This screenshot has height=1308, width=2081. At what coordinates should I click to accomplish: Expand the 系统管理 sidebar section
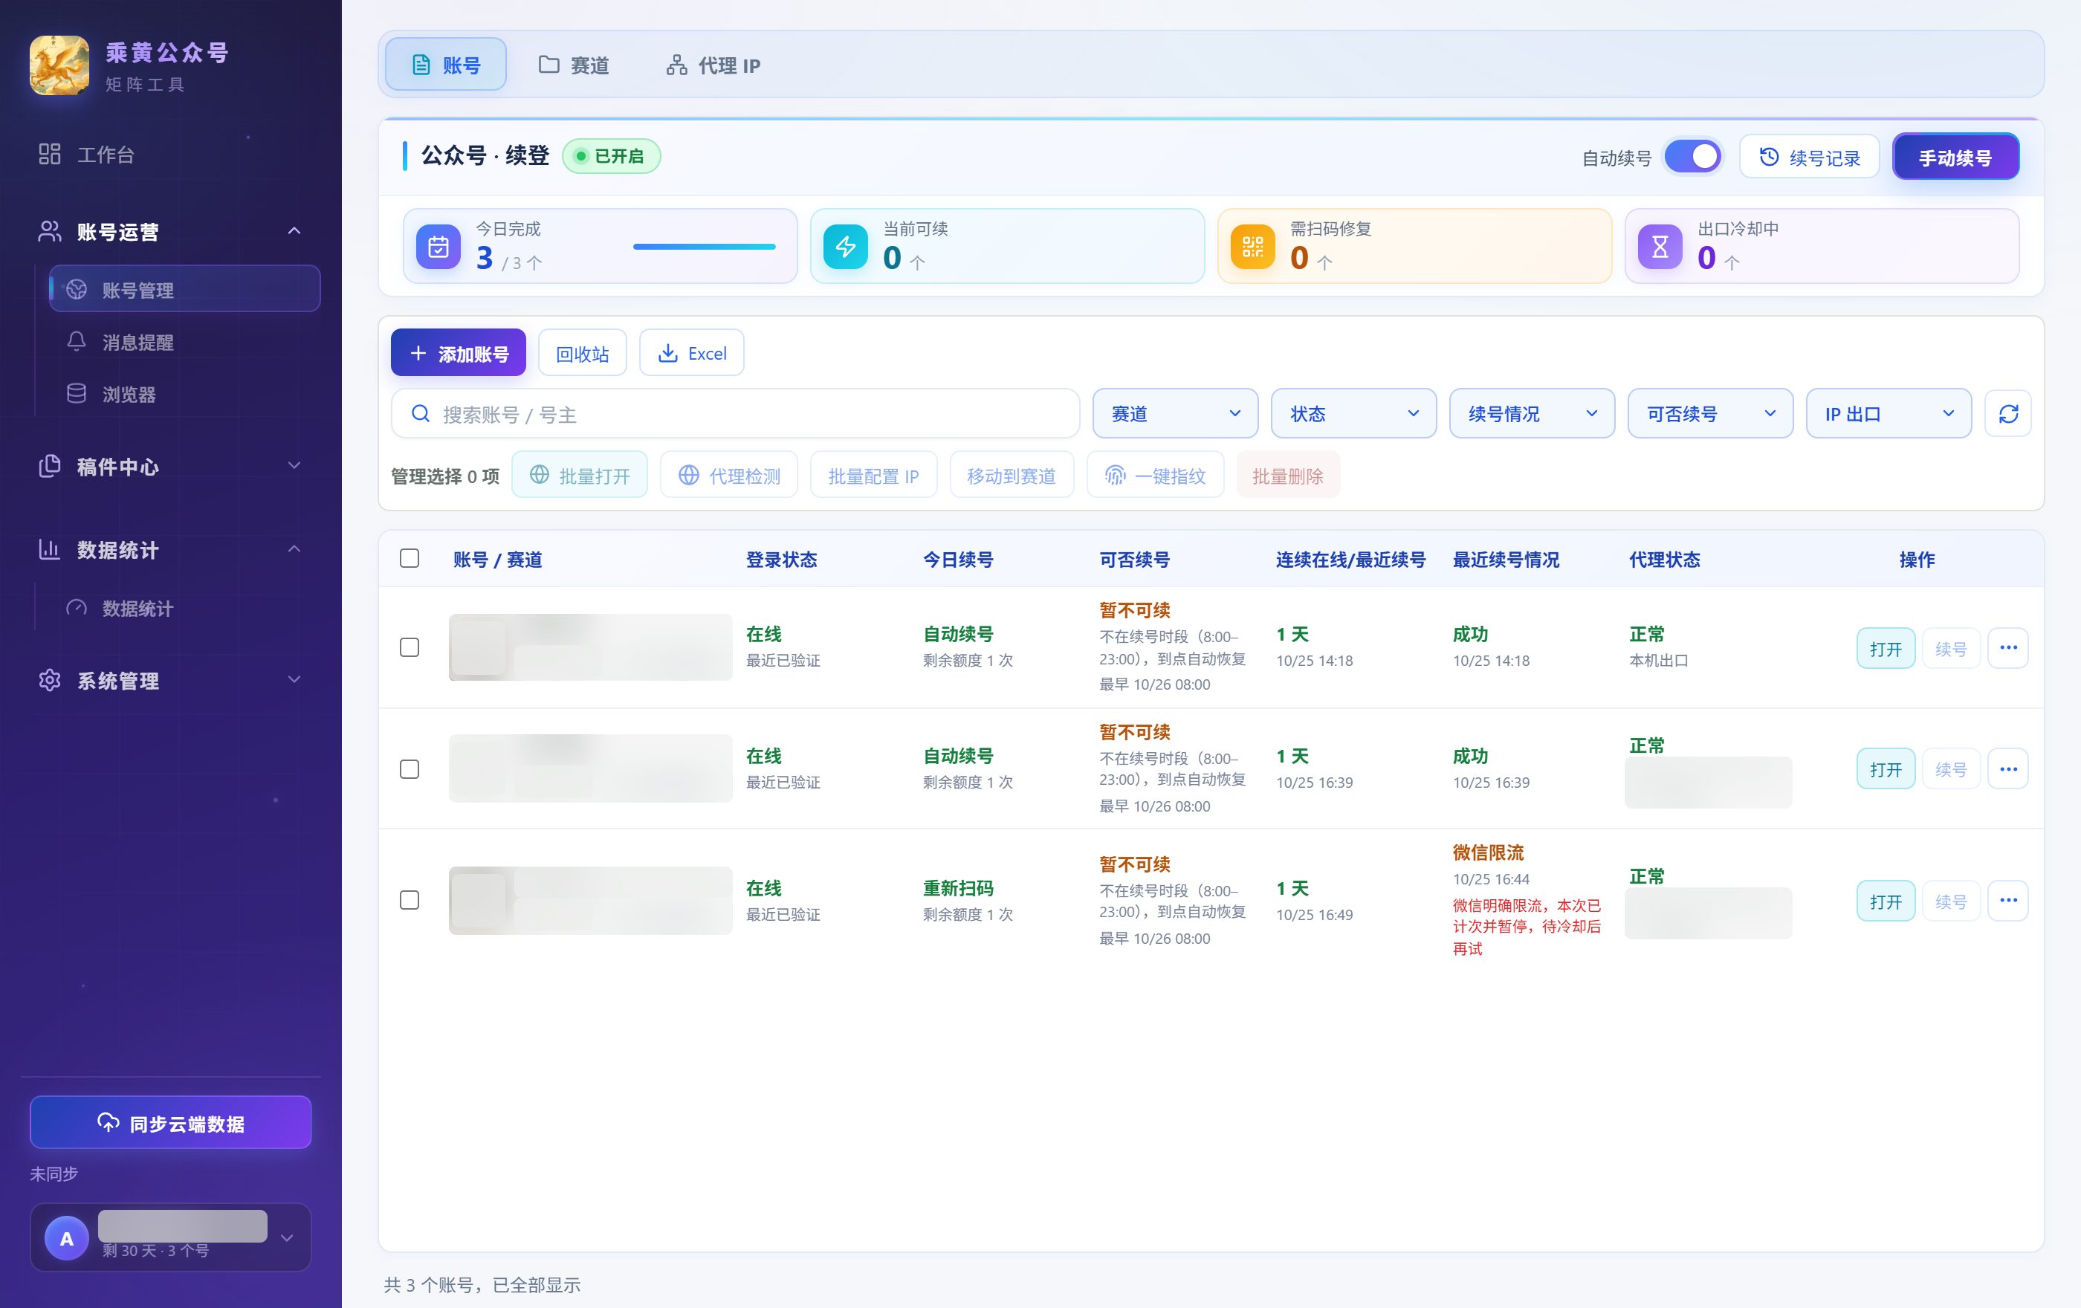(x=171, y=681)
